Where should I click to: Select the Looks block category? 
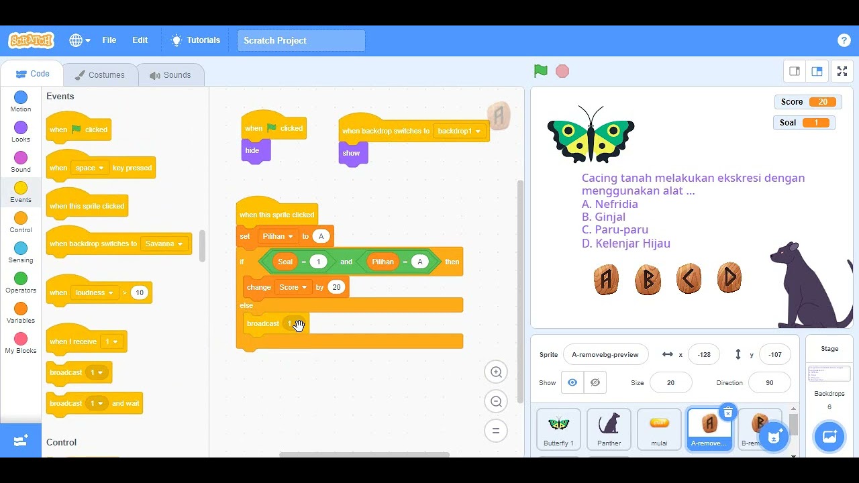click(x=21, y=132)
